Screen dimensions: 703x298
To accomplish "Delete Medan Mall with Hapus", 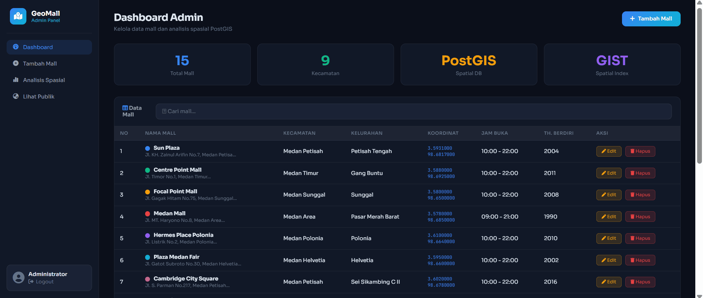I will (640, 217).
